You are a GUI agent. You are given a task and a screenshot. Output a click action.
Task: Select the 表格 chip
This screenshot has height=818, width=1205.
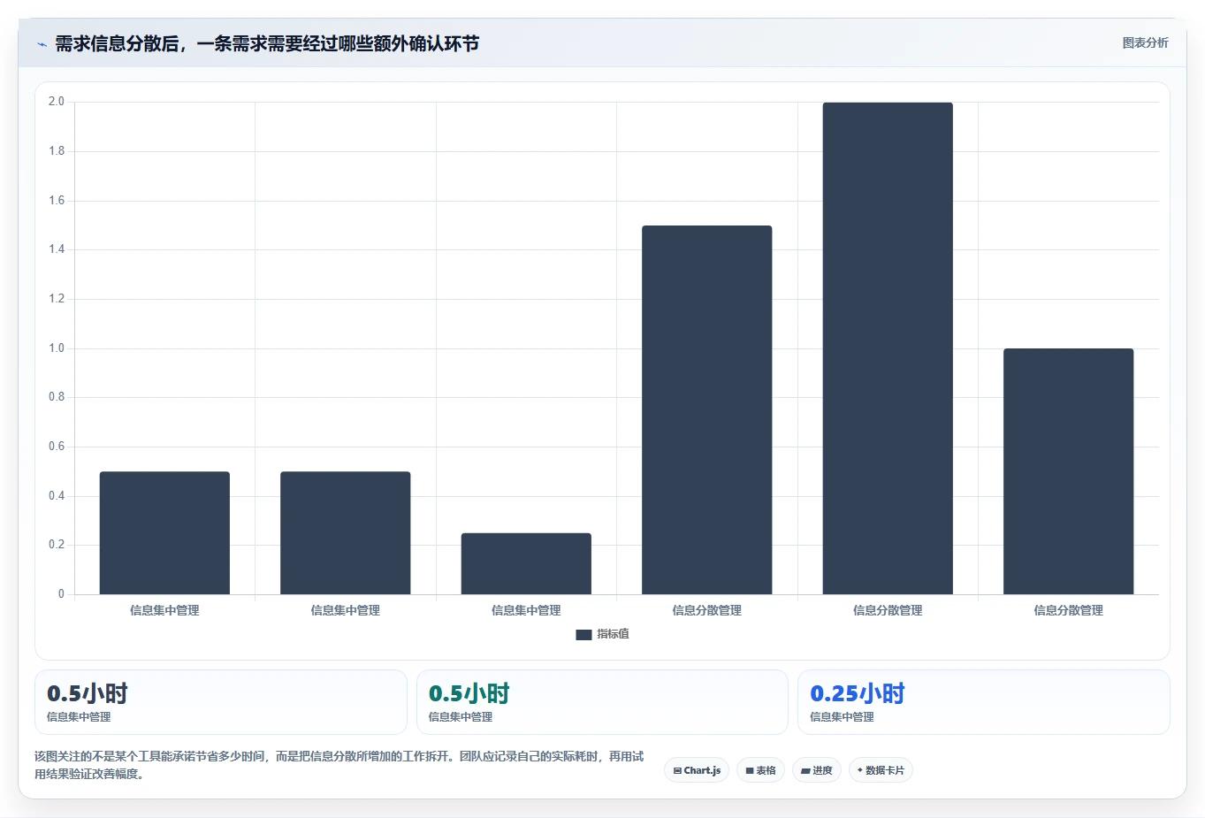click(760, 770)
